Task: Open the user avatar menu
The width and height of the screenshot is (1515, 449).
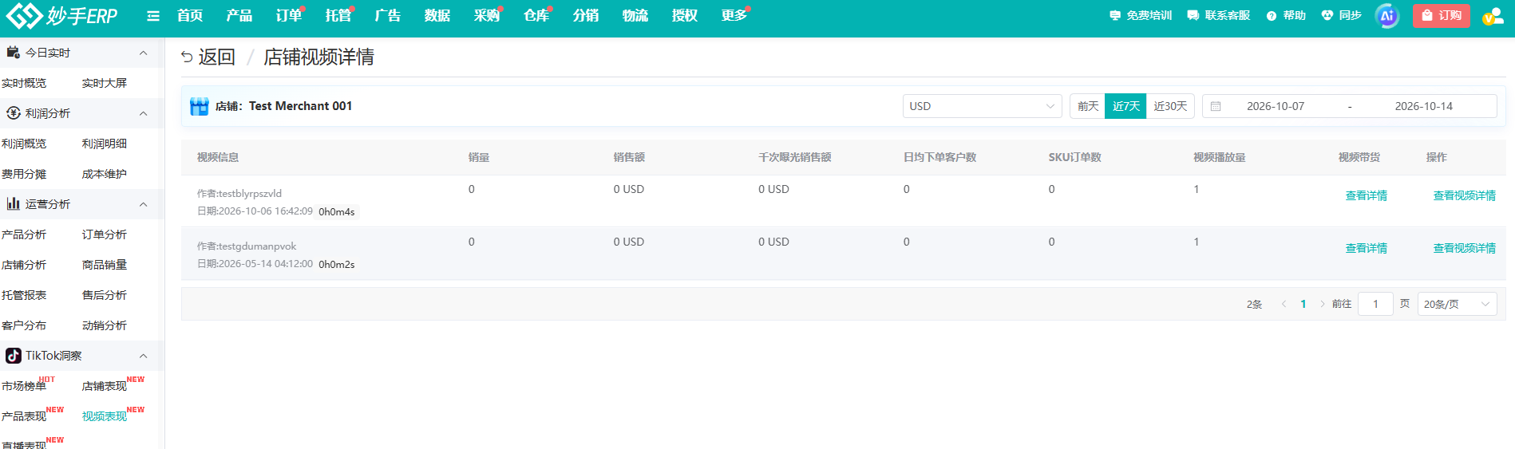Action: (x=1493, y=16)
